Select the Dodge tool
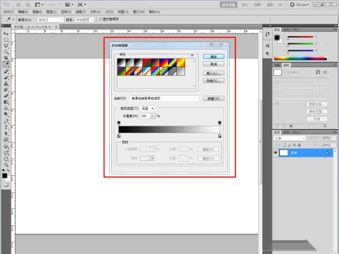The width and height of the screenshot is (339, 254). point(6,114)
